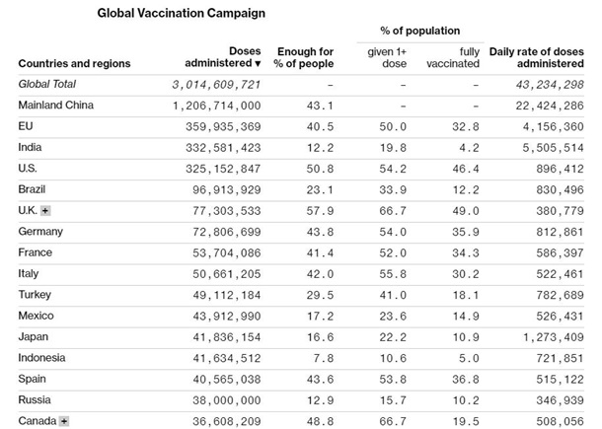The image size is (602, 429).
Task: Sort by fully vaccinated column header
Action: (x=455, y=57)
